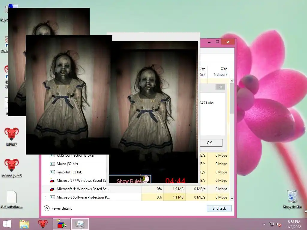Click the Major (32 bit) process icon

52,164
